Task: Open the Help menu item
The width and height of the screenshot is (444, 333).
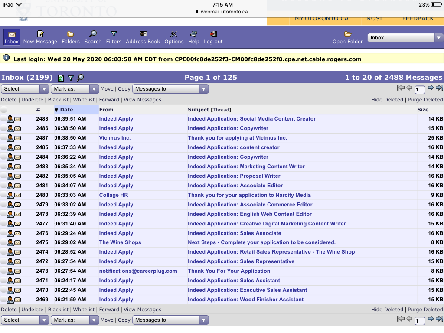Action: (x=193, y=34)
